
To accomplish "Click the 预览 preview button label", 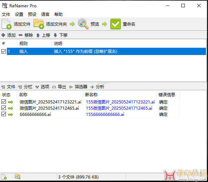I will pyautogui.click(x=95, y=24).
